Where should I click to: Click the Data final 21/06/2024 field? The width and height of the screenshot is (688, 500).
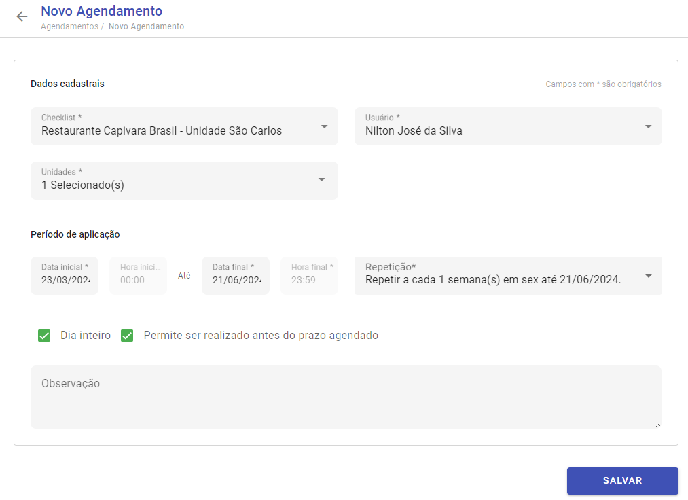235,276
